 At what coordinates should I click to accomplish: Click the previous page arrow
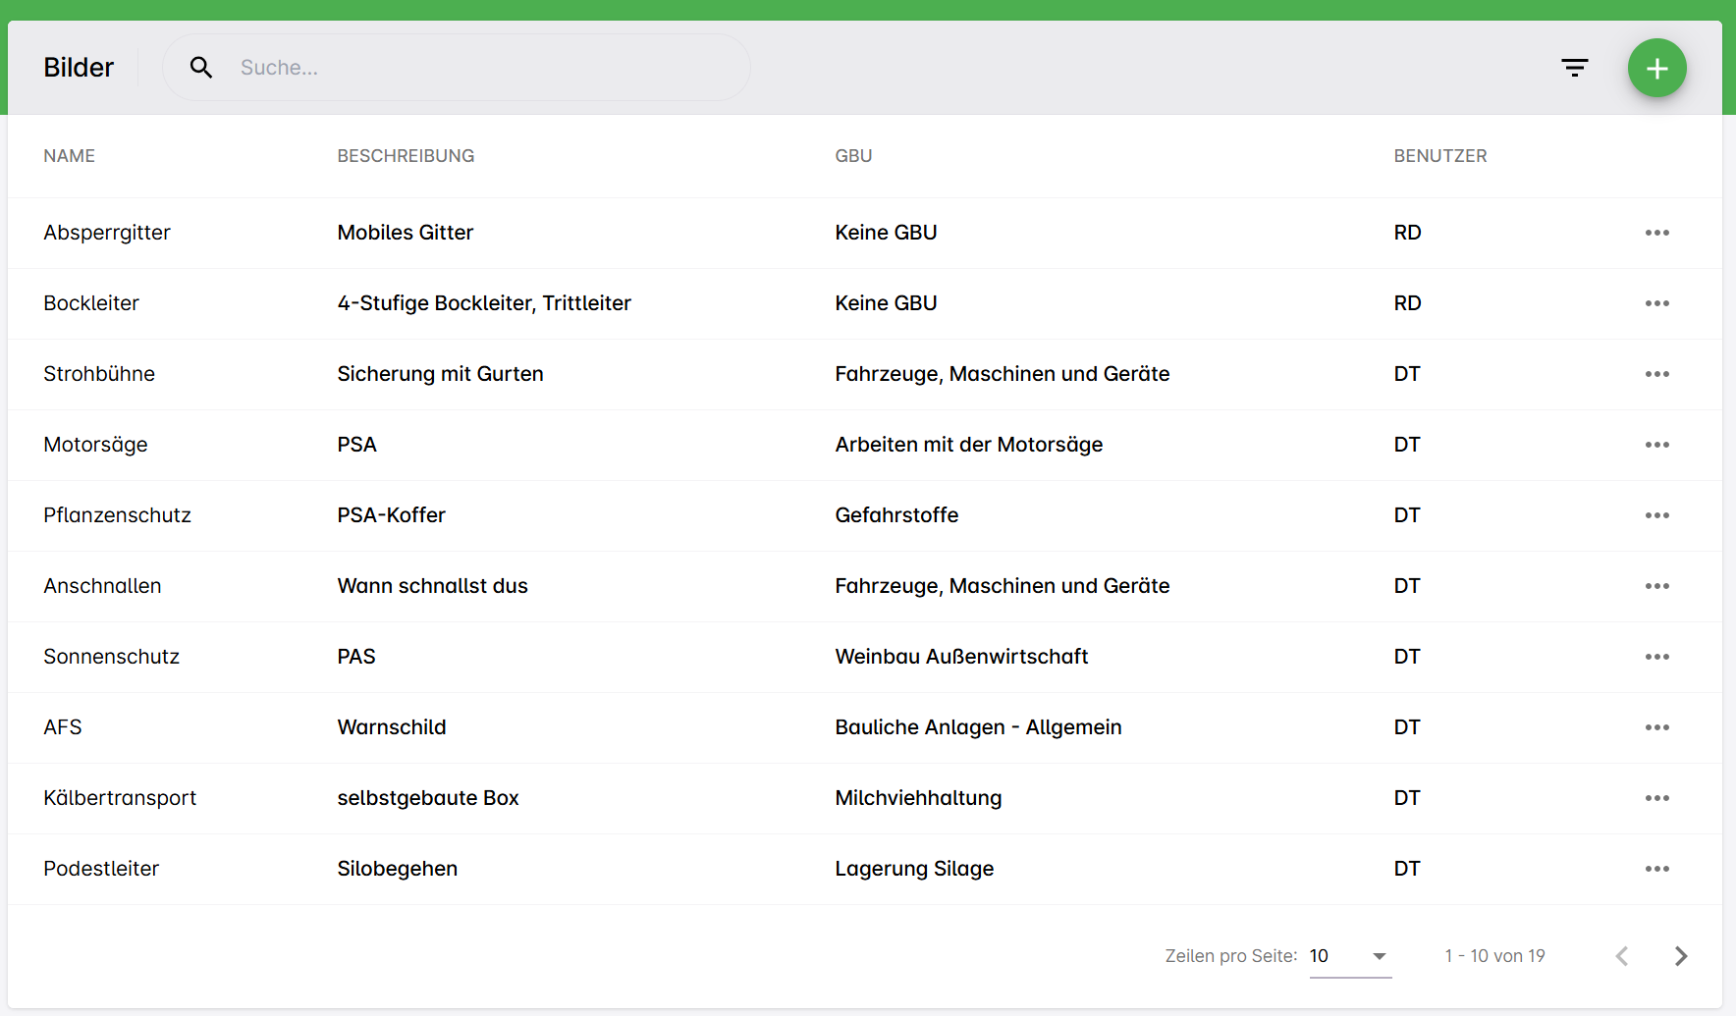1622,956
